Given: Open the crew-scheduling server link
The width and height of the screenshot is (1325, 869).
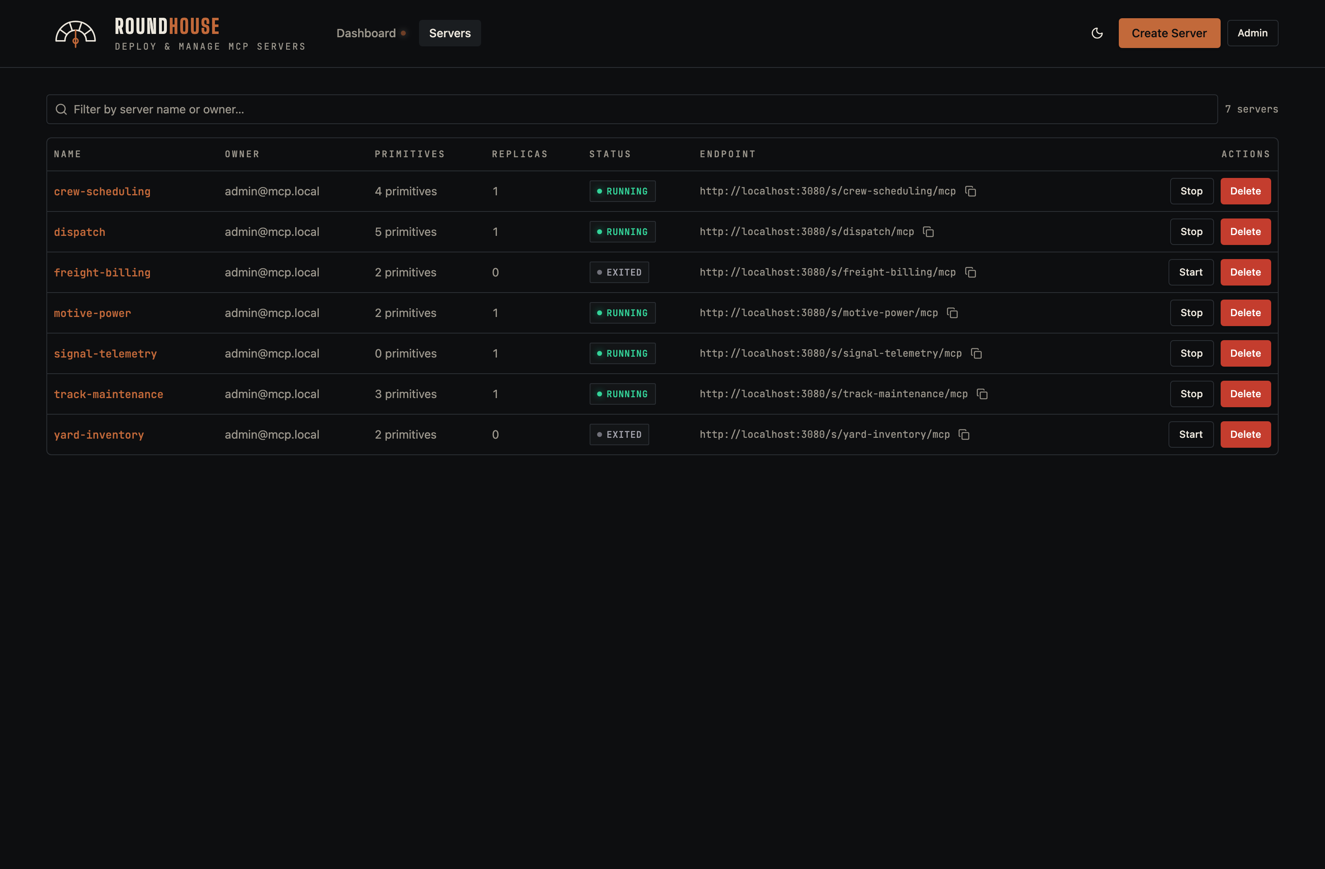Looking at the screenshot, I should tap(102, 192).
